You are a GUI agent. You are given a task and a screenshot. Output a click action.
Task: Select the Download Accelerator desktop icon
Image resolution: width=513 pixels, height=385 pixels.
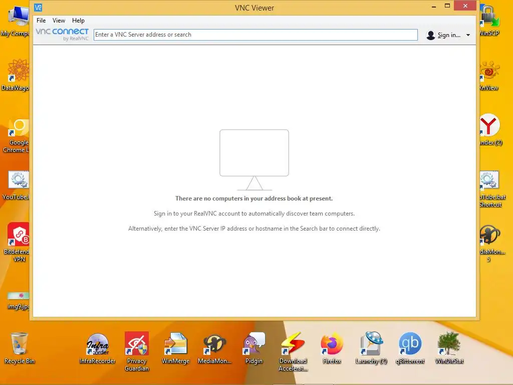click(x=293, y=351)
